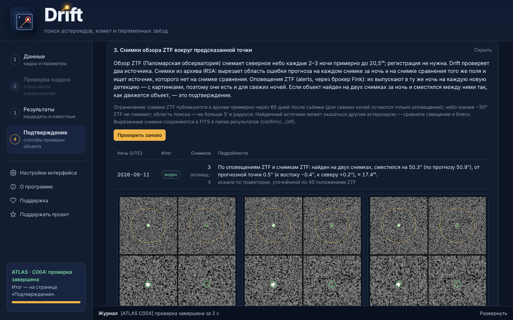
Task: Click the info icon beside О программе
Action: (x=13, y=187)
